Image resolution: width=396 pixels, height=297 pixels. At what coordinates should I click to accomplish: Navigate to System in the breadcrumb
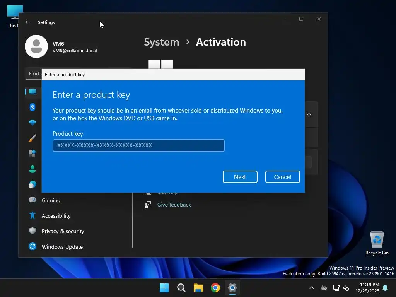click(161, 42)
